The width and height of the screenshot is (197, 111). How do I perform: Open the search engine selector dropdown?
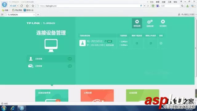158,6
